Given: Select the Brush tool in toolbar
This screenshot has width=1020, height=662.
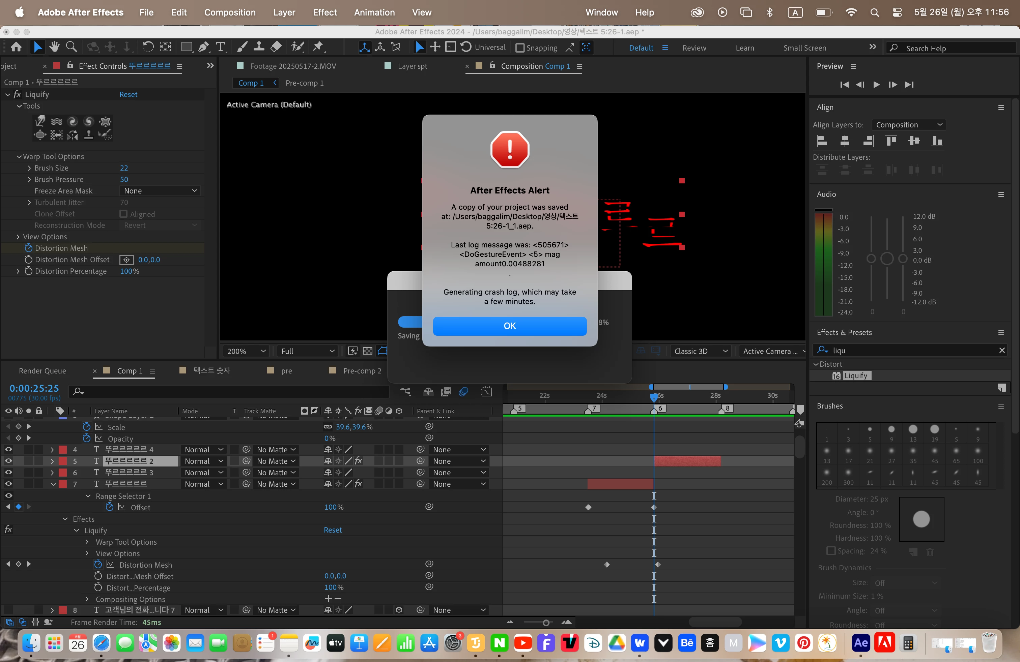Looking at the screenshot, I should (242, 47).
